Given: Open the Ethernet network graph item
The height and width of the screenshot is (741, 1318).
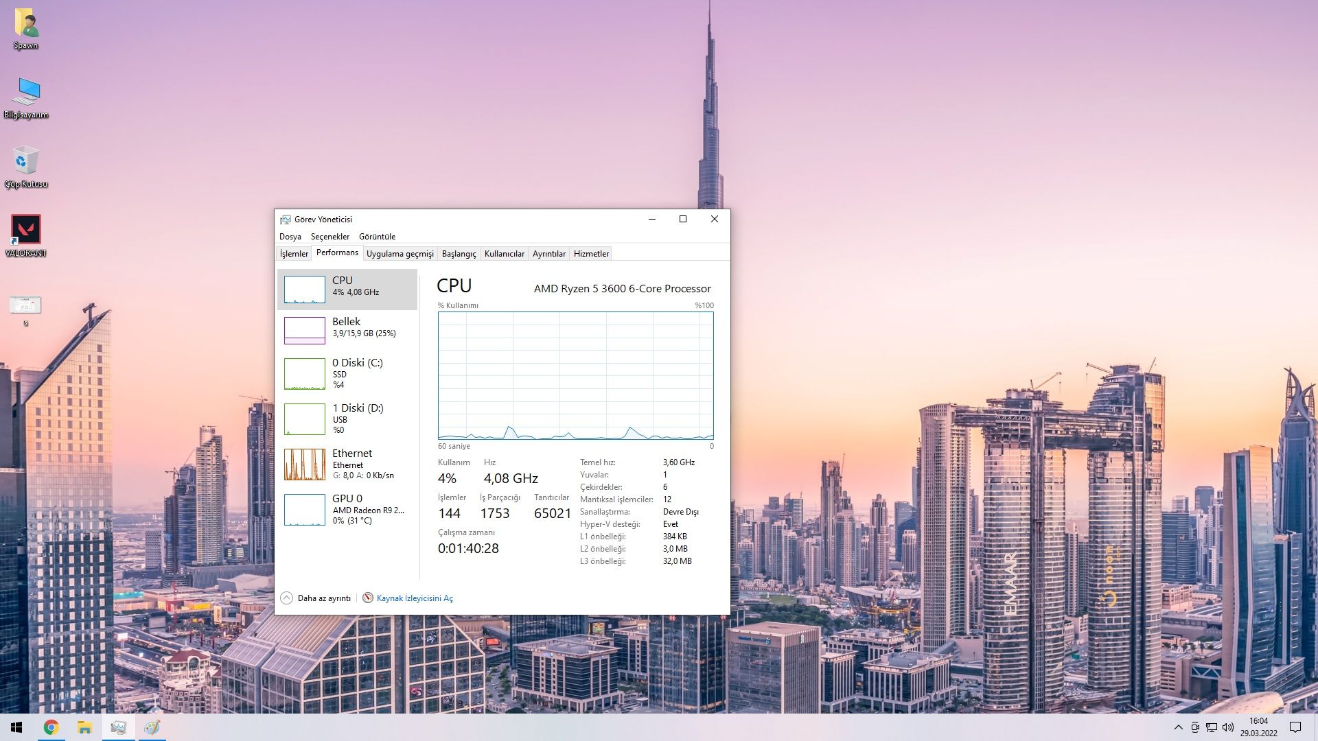Looking at the screenshot, I should click(x=305, y=464).
